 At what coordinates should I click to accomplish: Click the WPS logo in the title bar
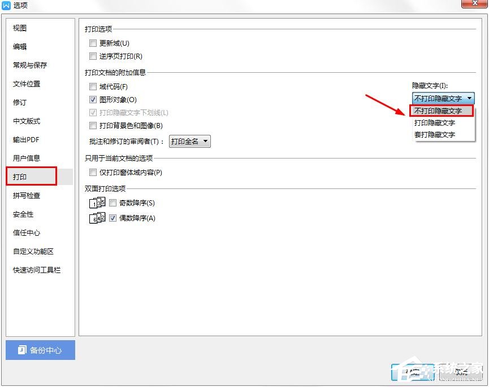pos(7,5)
